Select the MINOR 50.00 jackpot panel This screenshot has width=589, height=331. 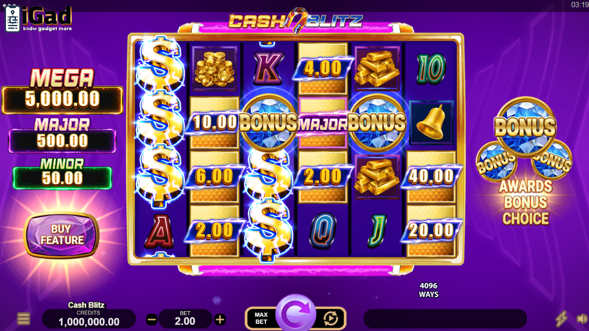coord(62,173)
